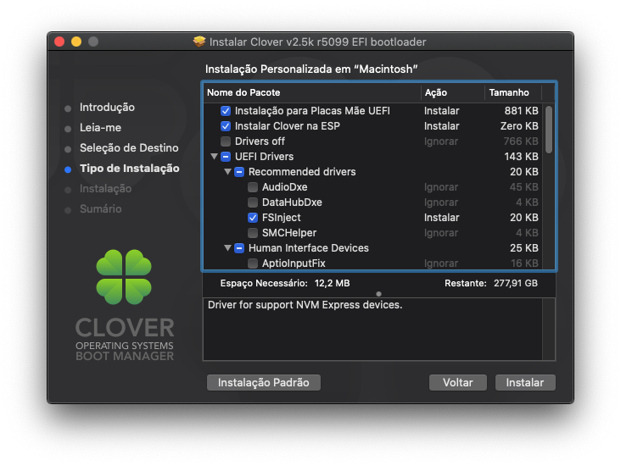Click the Voltar button
This screenshot has height=466, width=621.
click(x=458, y=382)
